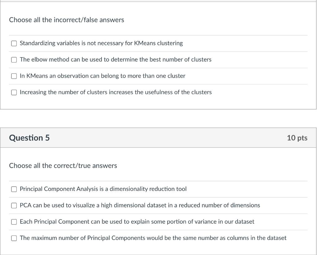Click the standardizing variables answer text

point(101,43)
